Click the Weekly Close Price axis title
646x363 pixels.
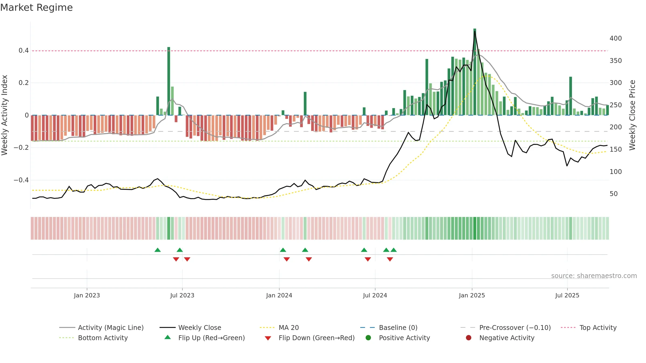[632, 115]
